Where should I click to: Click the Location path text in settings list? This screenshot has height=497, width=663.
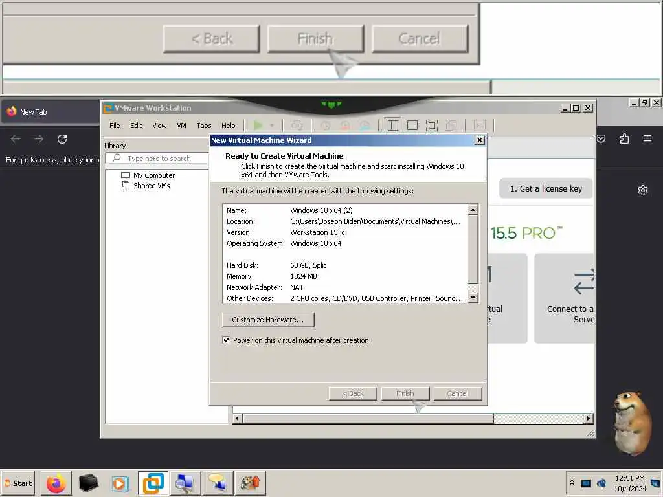[x=375, y=221]
